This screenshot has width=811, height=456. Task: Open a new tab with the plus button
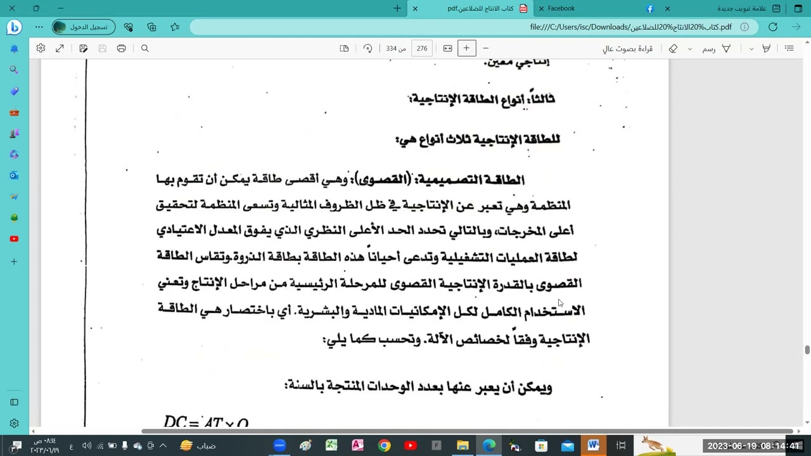tap(397, 8)
